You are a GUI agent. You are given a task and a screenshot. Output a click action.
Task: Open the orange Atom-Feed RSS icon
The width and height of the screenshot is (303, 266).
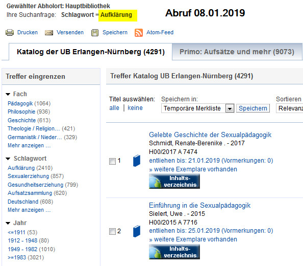click(x=139, y=33)
